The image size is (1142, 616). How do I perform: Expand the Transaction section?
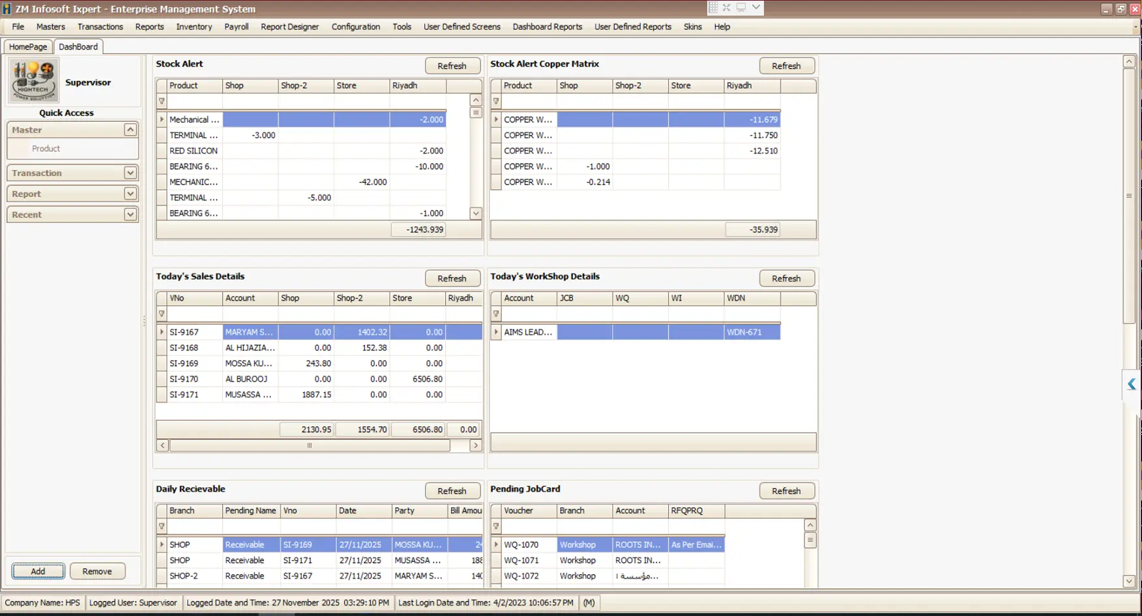coord(129,172)
